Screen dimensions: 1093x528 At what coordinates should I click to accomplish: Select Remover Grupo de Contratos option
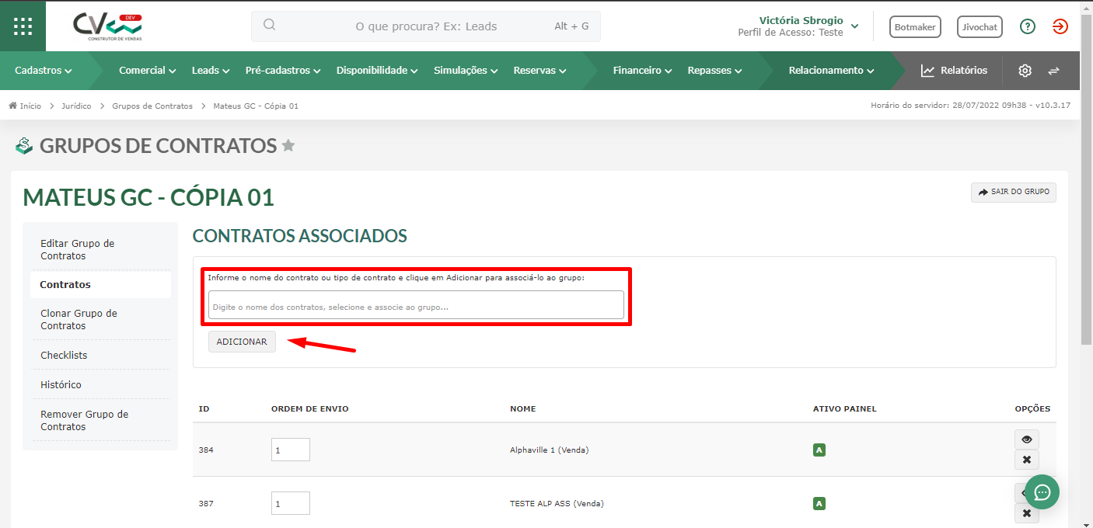(100, 420)
